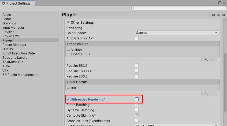Close the Project Settings window

coord(224,3)
